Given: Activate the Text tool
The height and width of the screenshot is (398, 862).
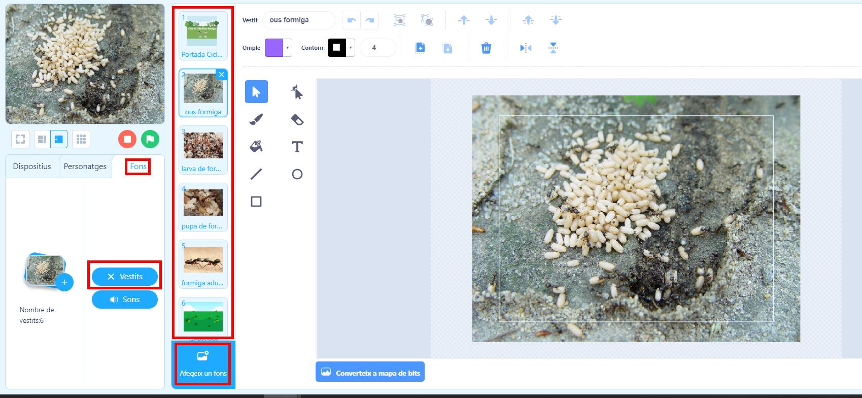Looking at the screenshot, I should pyautogui.click(x=297, y=147).
